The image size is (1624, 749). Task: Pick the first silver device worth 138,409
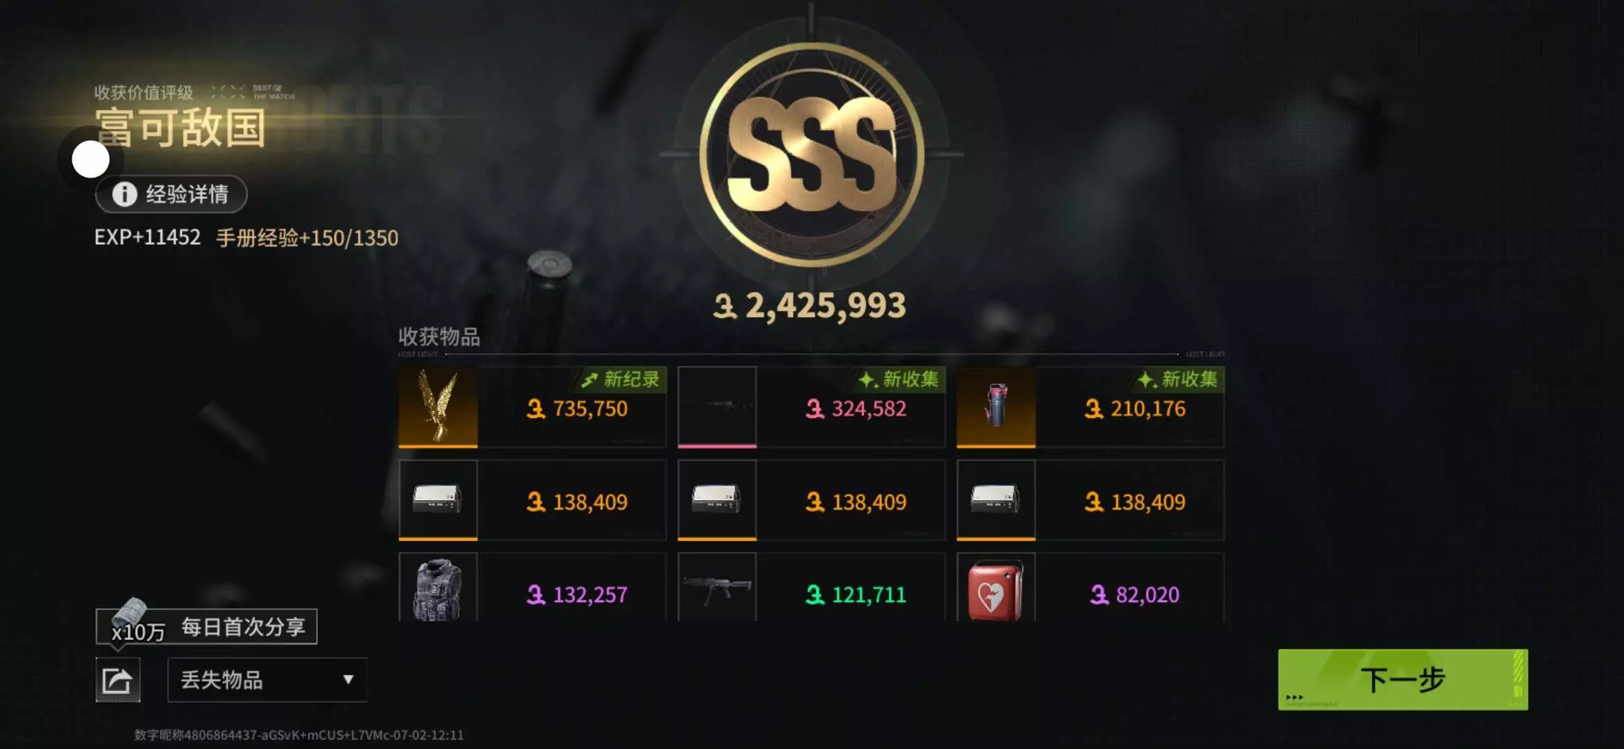click(438, 499)
